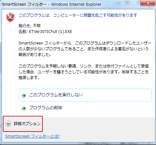
Task: Expand 詳細オプション using the round chevron
Action: coord(8,124)
